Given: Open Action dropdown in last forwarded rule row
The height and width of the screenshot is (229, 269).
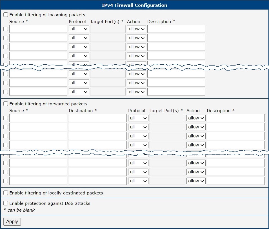Looking at the screenshot, I should 196,181.
